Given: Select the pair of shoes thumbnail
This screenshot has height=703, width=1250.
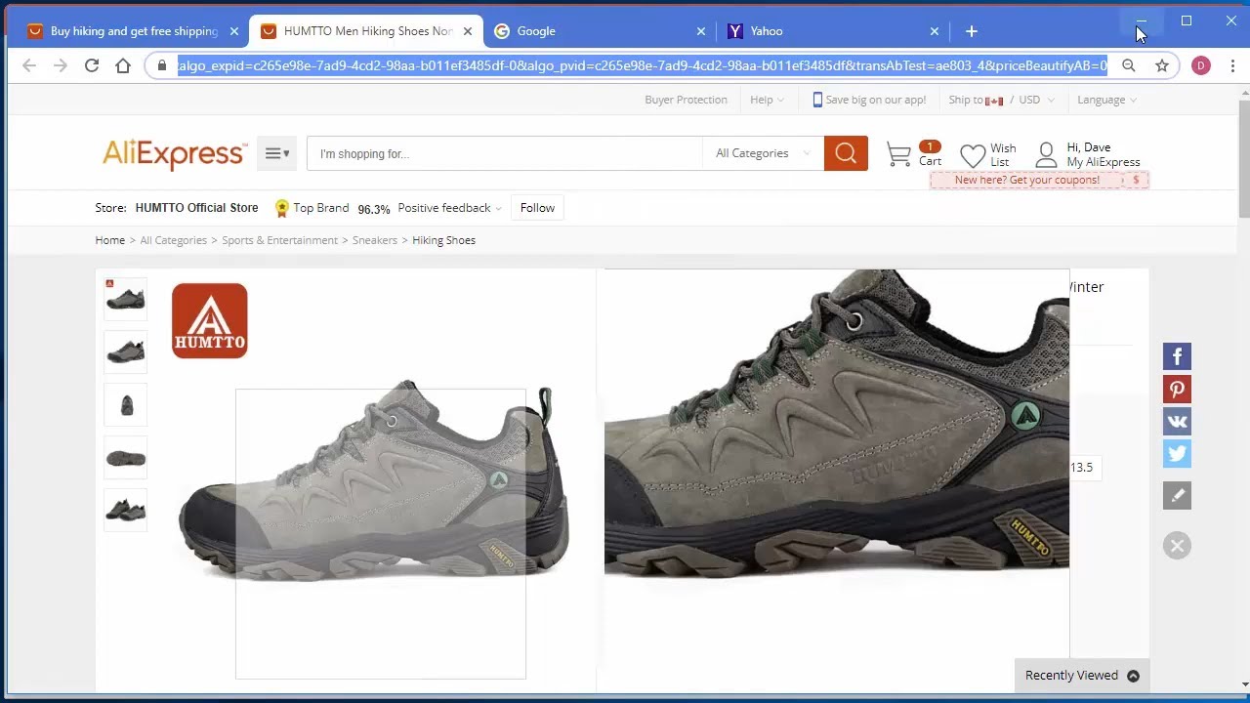Looking at the screenshot, I should tap(125, 510).
